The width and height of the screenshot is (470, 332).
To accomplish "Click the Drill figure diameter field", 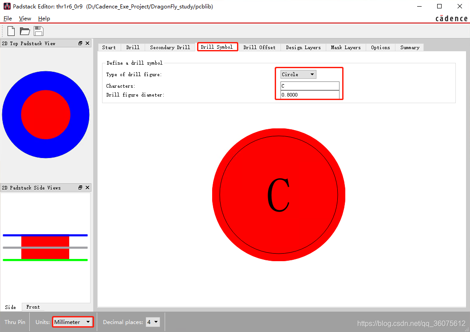I will pos(310,95).
